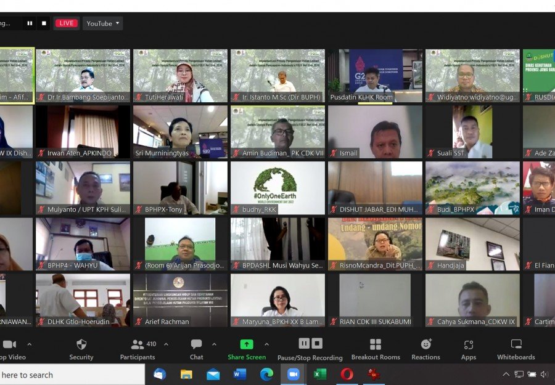Expand participants options arrow

[166, 344]
